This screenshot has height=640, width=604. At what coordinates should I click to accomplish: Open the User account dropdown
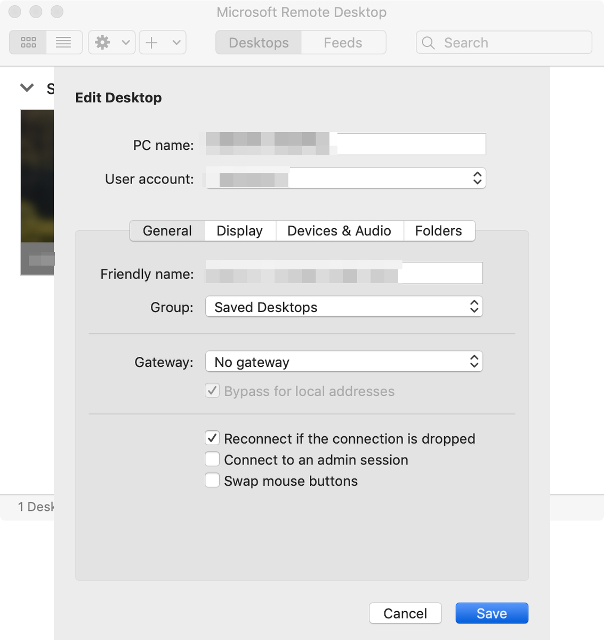pyautogui.click(x=346, y=178)
